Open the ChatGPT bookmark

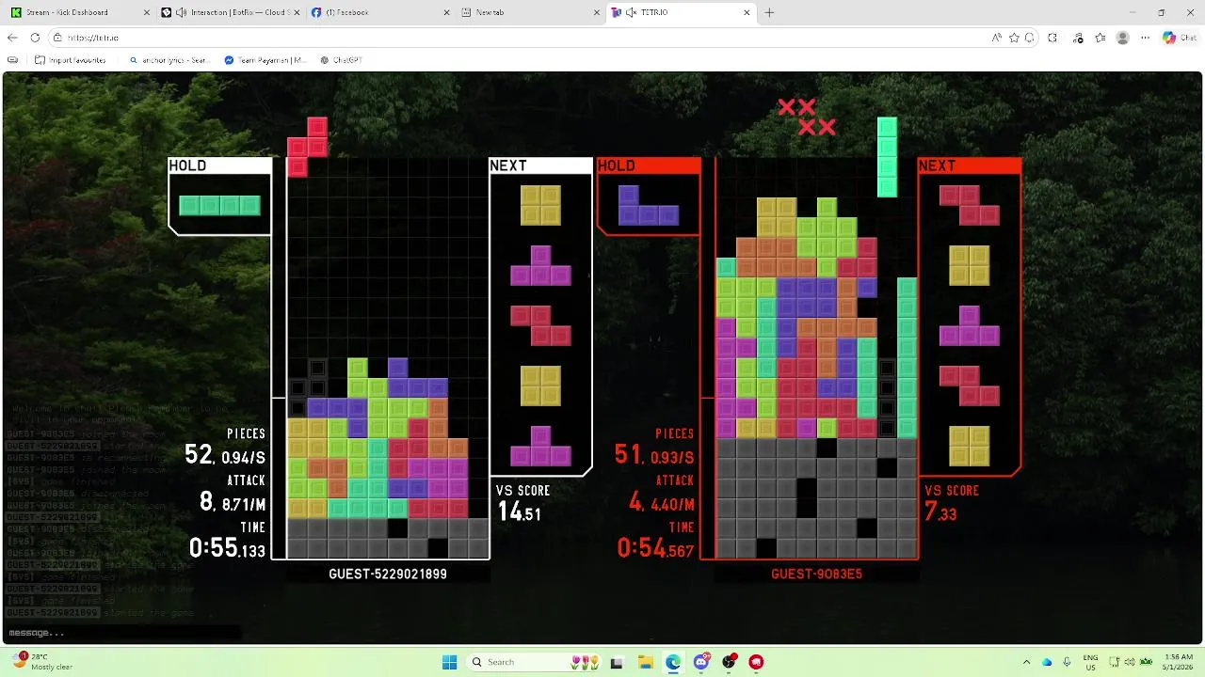pos(341,59)
